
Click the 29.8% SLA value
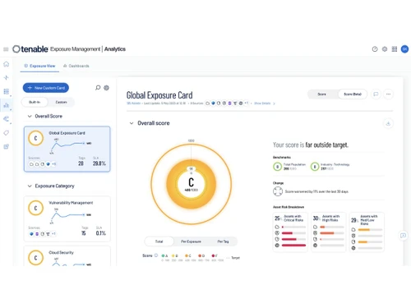99,163
